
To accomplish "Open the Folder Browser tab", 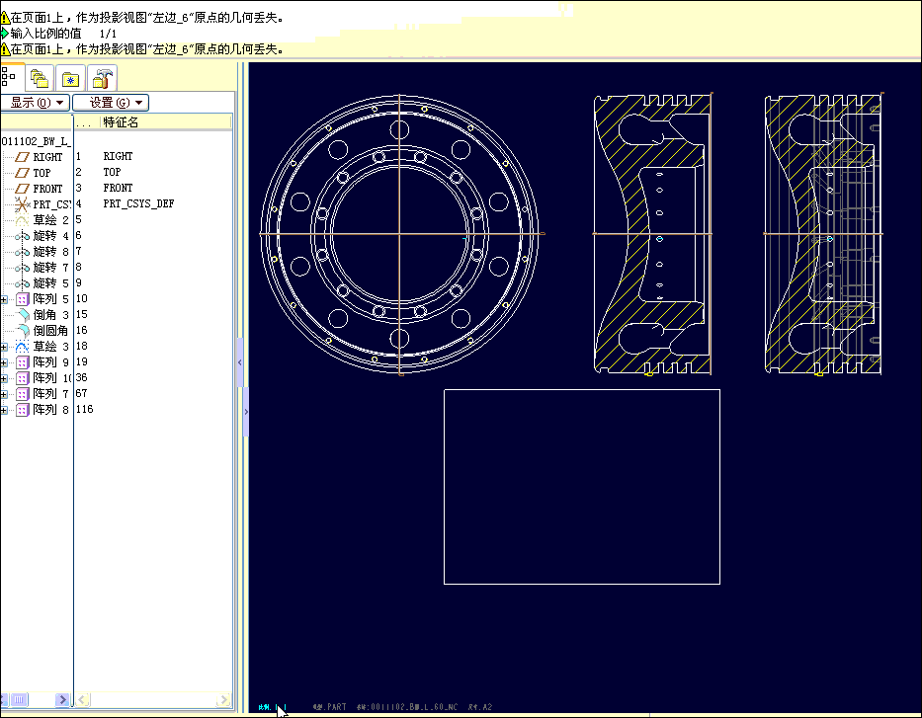I will (x=40, y=78).
